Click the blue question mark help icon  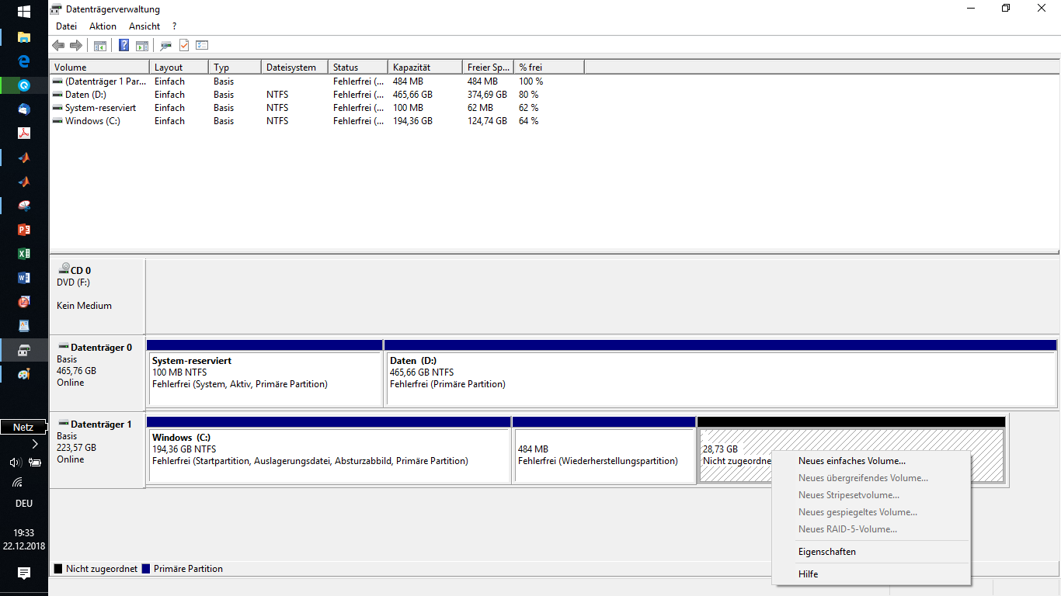click(x=123, y=45)
